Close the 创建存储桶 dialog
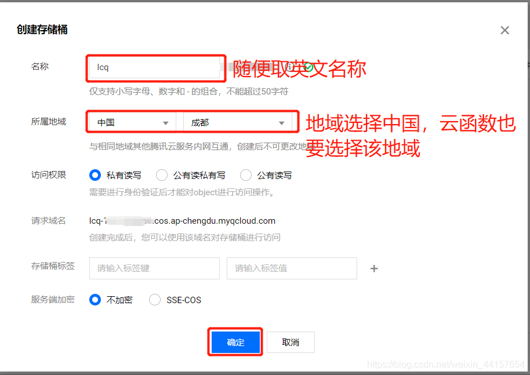 (x=504, y=30)
